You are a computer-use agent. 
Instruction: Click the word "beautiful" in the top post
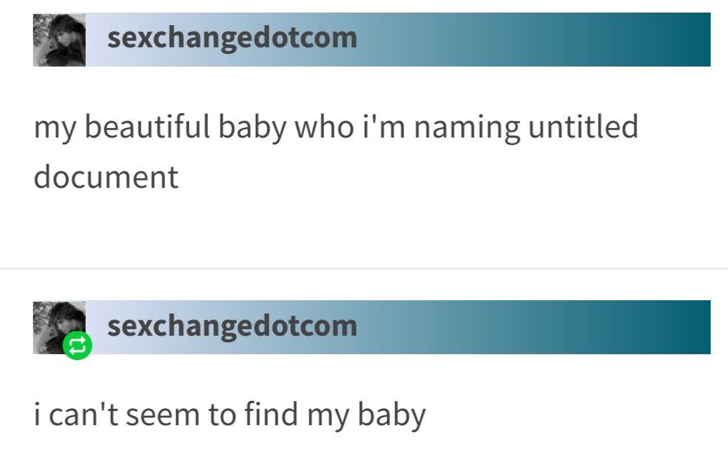click(x=148, y=127)
